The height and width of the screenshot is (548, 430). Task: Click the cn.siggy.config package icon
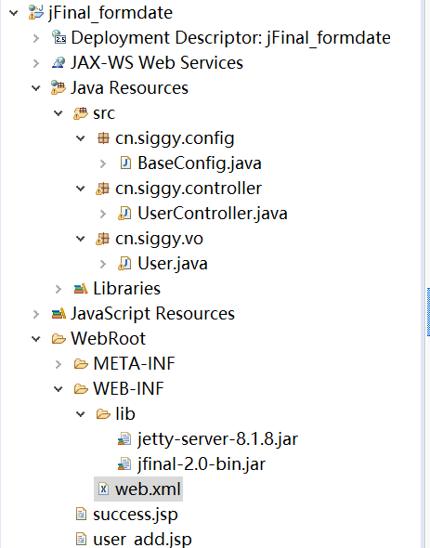click(103, 138)
